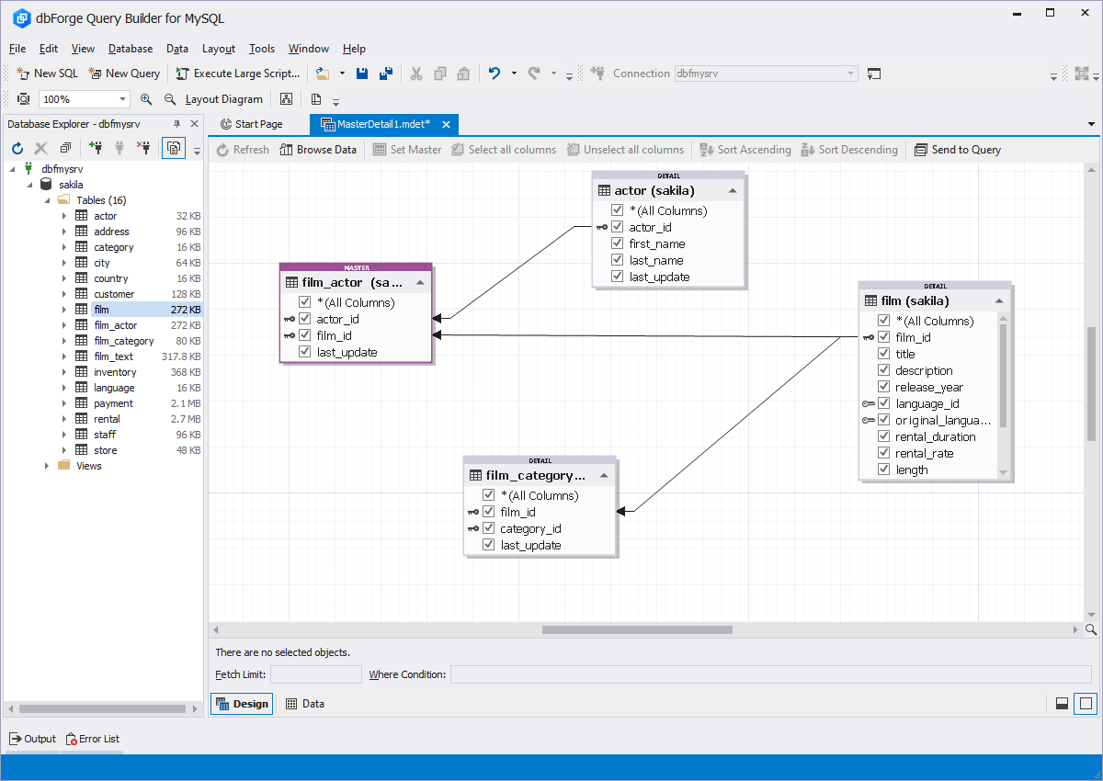Click Refresh icon in Database Explorer toolbar
Image resolution: width=1103 pixels, height=781 pixels.
pyautogui.click(x=17, y=148)
